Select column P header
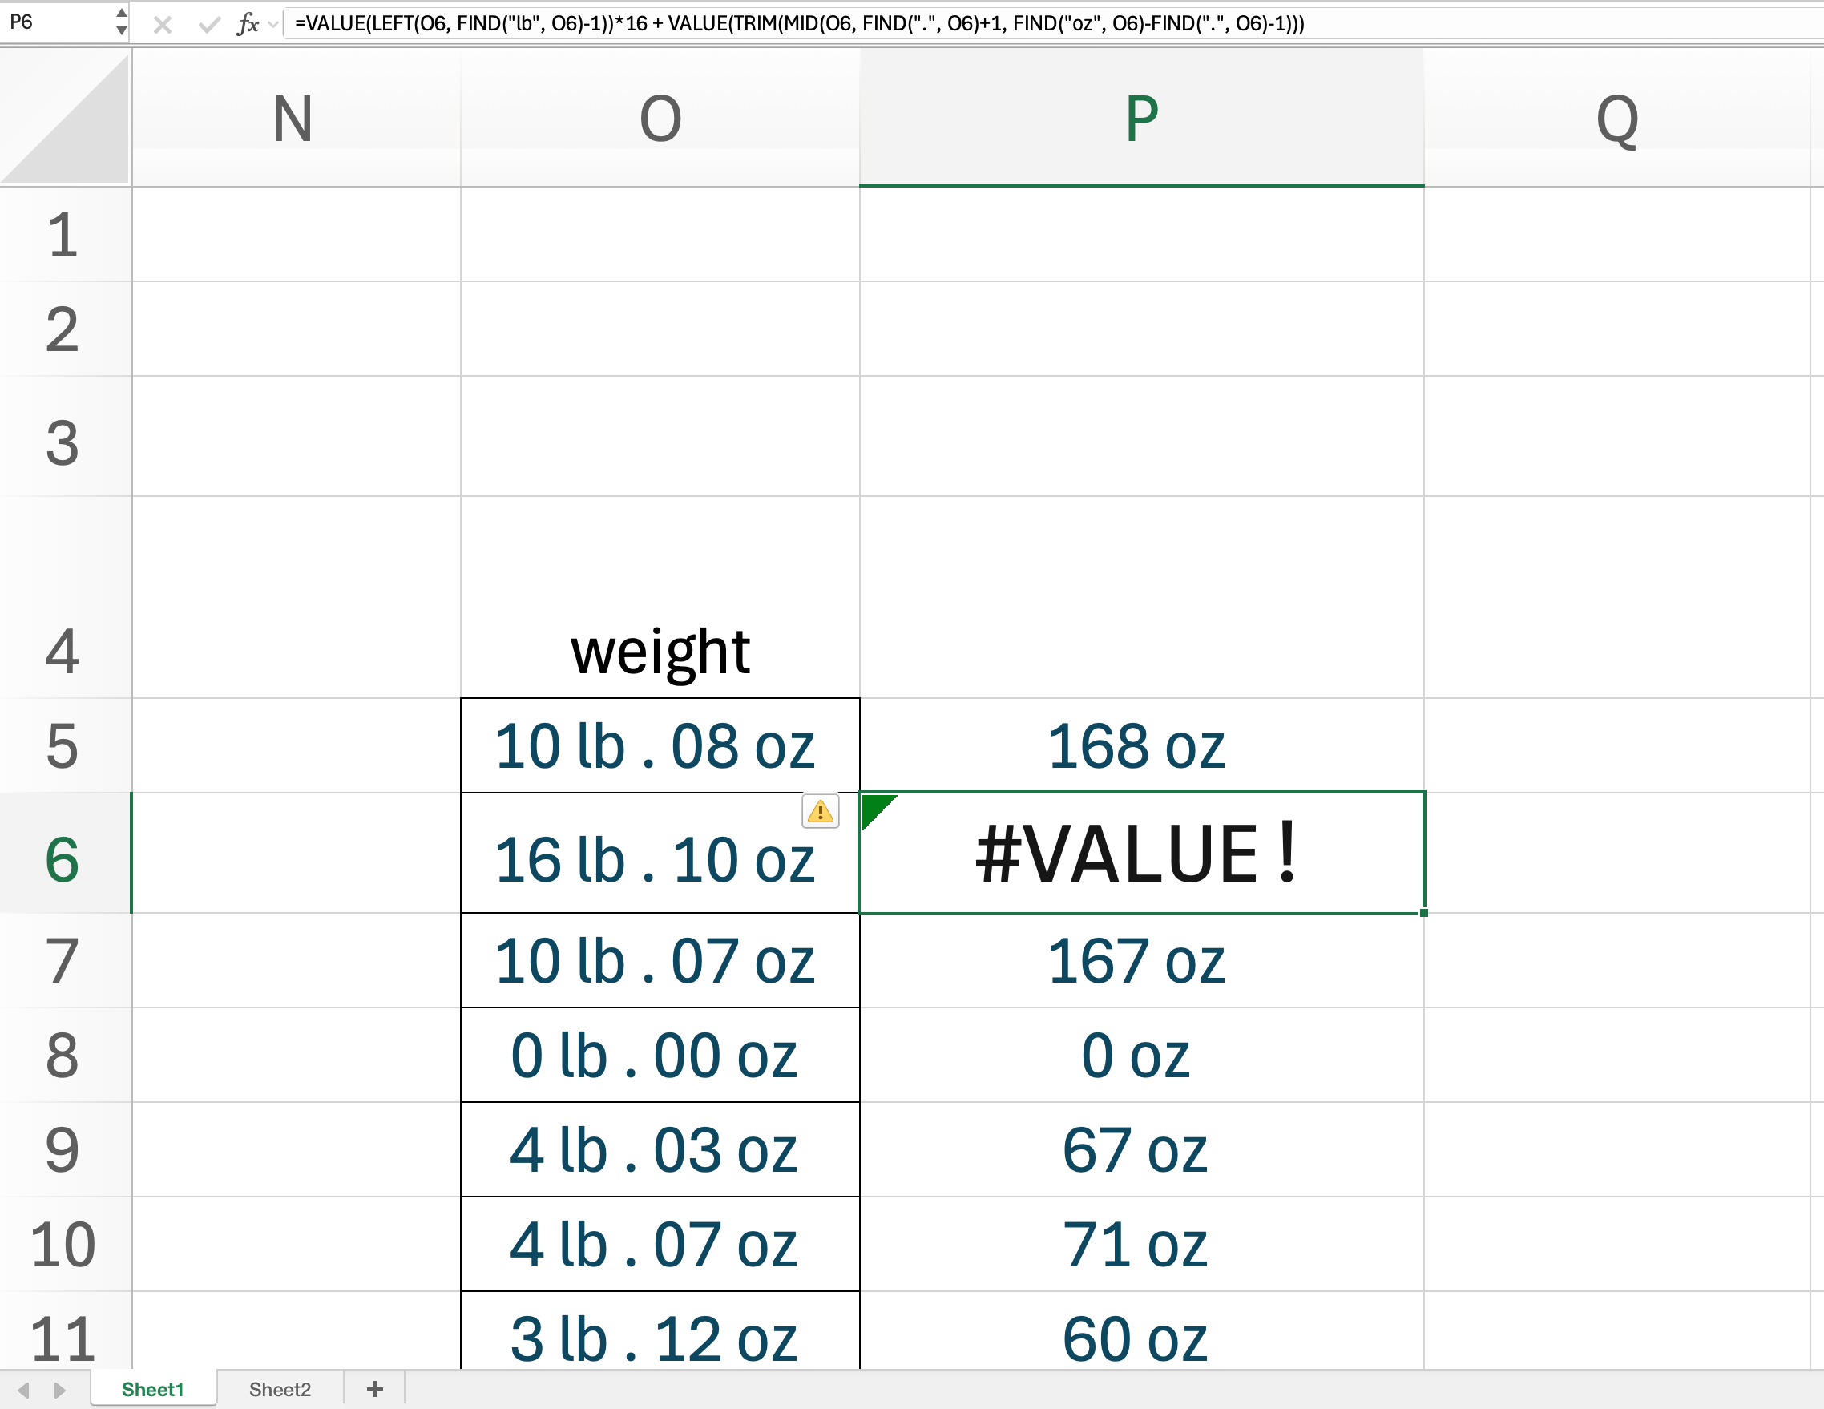Image resolution: width=1824 pixels, height=1409 pixels. coord(1141,118)
